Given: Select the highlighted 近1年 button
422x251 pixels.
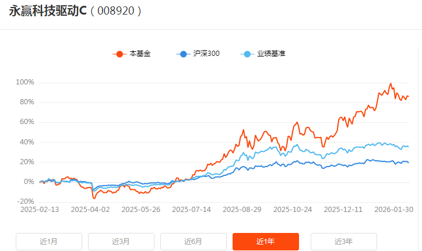Looking at the screenshot, I should tap(266, 241).
